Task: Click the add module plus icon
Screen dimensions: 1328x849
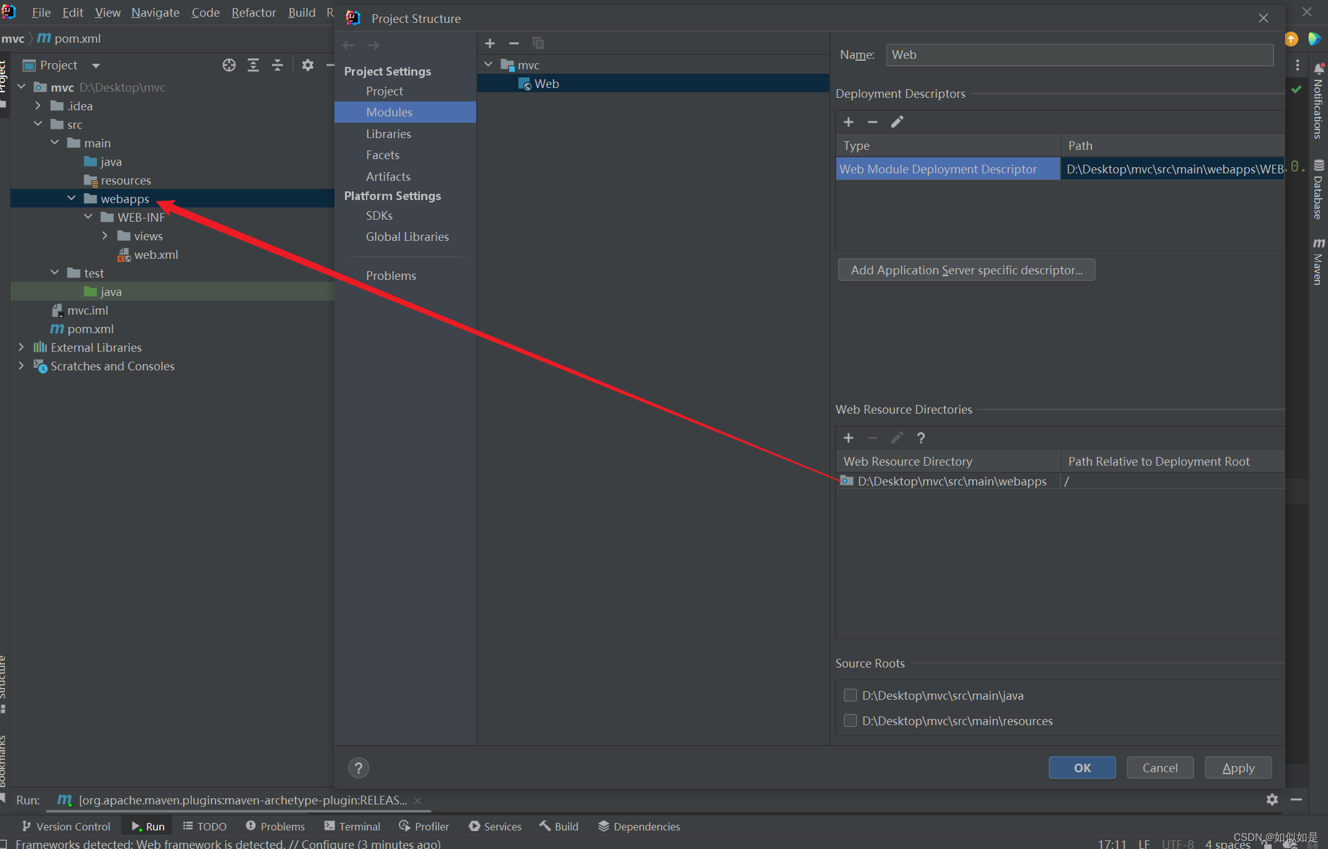Action: point(489,43)
